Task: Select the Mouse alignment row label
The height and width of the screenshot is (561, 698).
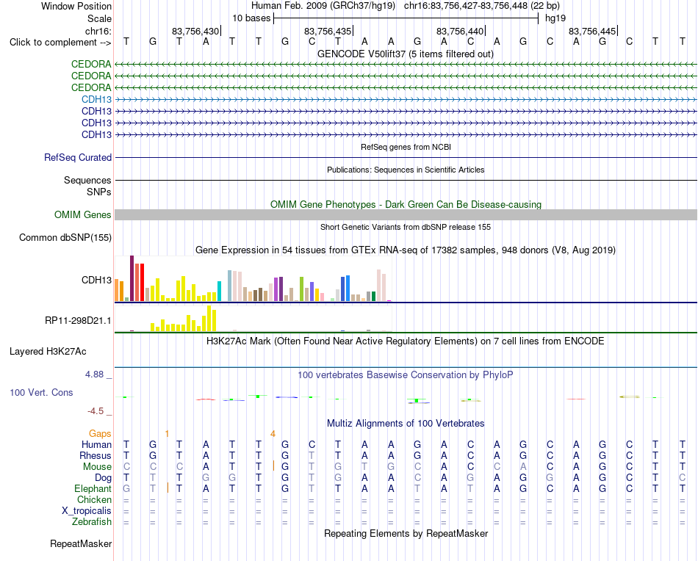Action: point(97,467)
